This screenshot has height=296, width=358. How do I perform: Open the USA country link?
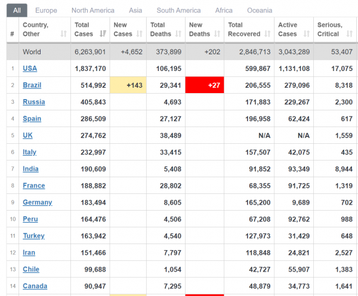pos(30,69)
